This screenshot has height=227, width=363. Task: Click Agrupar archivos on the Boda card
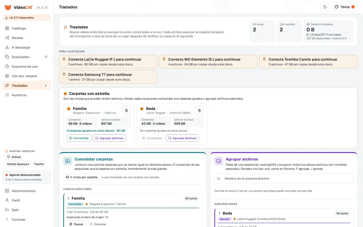(182, 138)
